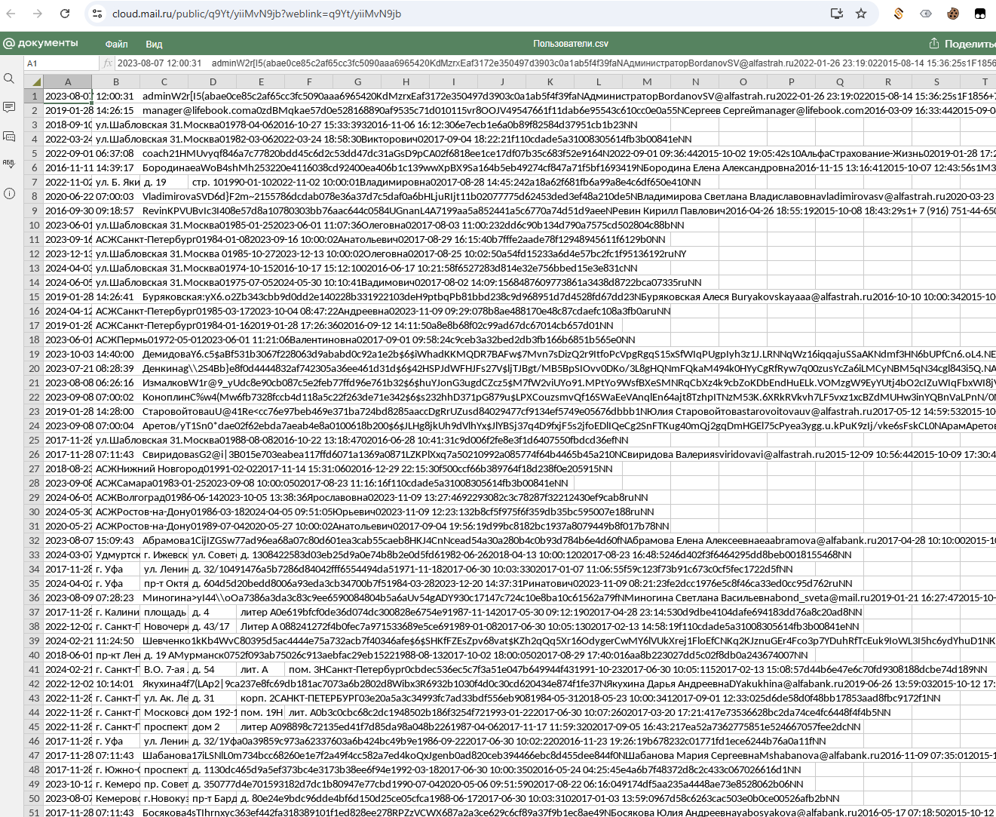
Task: Open the black mask extension icon
Action: coord(979,14)
